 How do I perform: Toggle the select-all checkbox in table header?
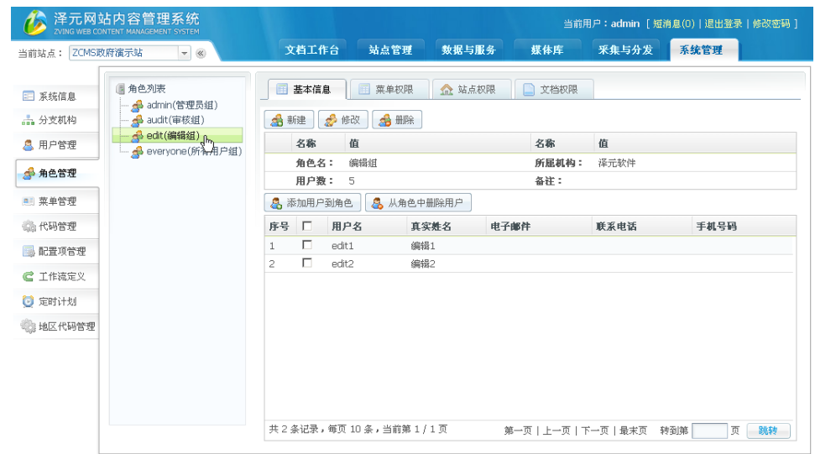pyautogui.click(x=307, y=226)
